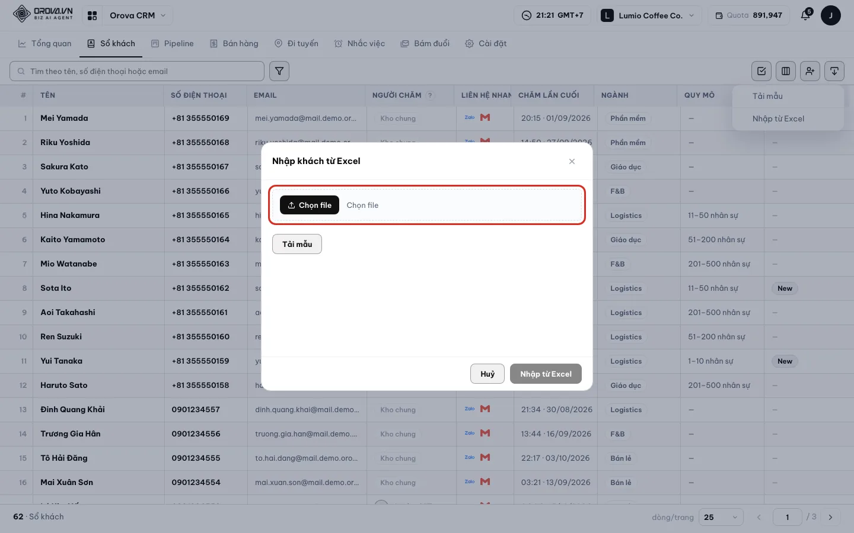Click customer name Haruto Sato
This screenshot has height=533, width=854.
(x=64, y=385)
